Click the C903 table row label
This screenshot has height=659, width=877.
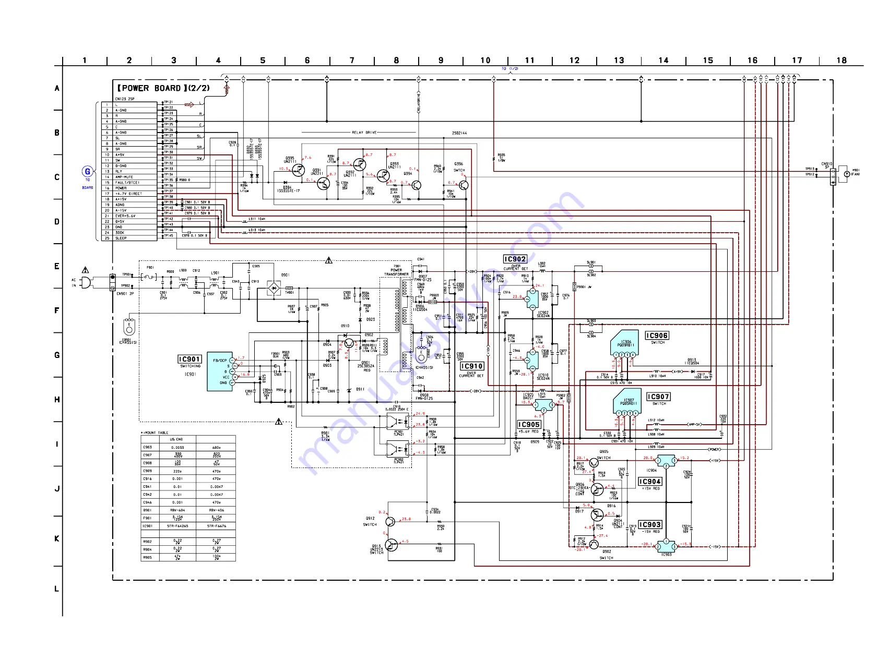148,447
